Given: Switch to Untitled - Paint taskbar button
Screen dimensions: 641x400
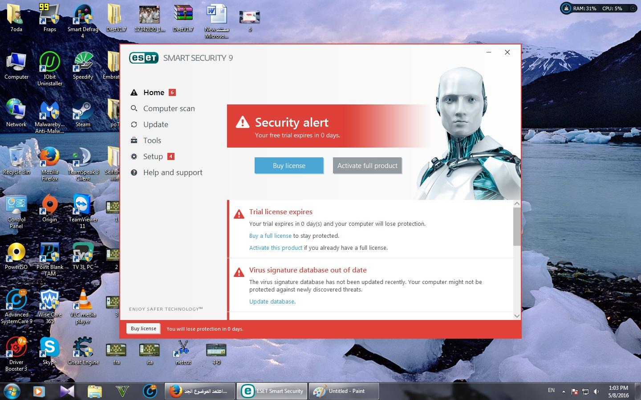Looking at the screenshot, I should (344, 391).
